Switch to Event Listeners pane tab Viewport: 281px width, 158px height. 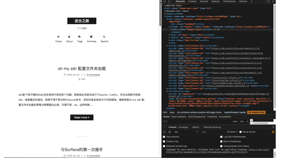tap(179, 117)
